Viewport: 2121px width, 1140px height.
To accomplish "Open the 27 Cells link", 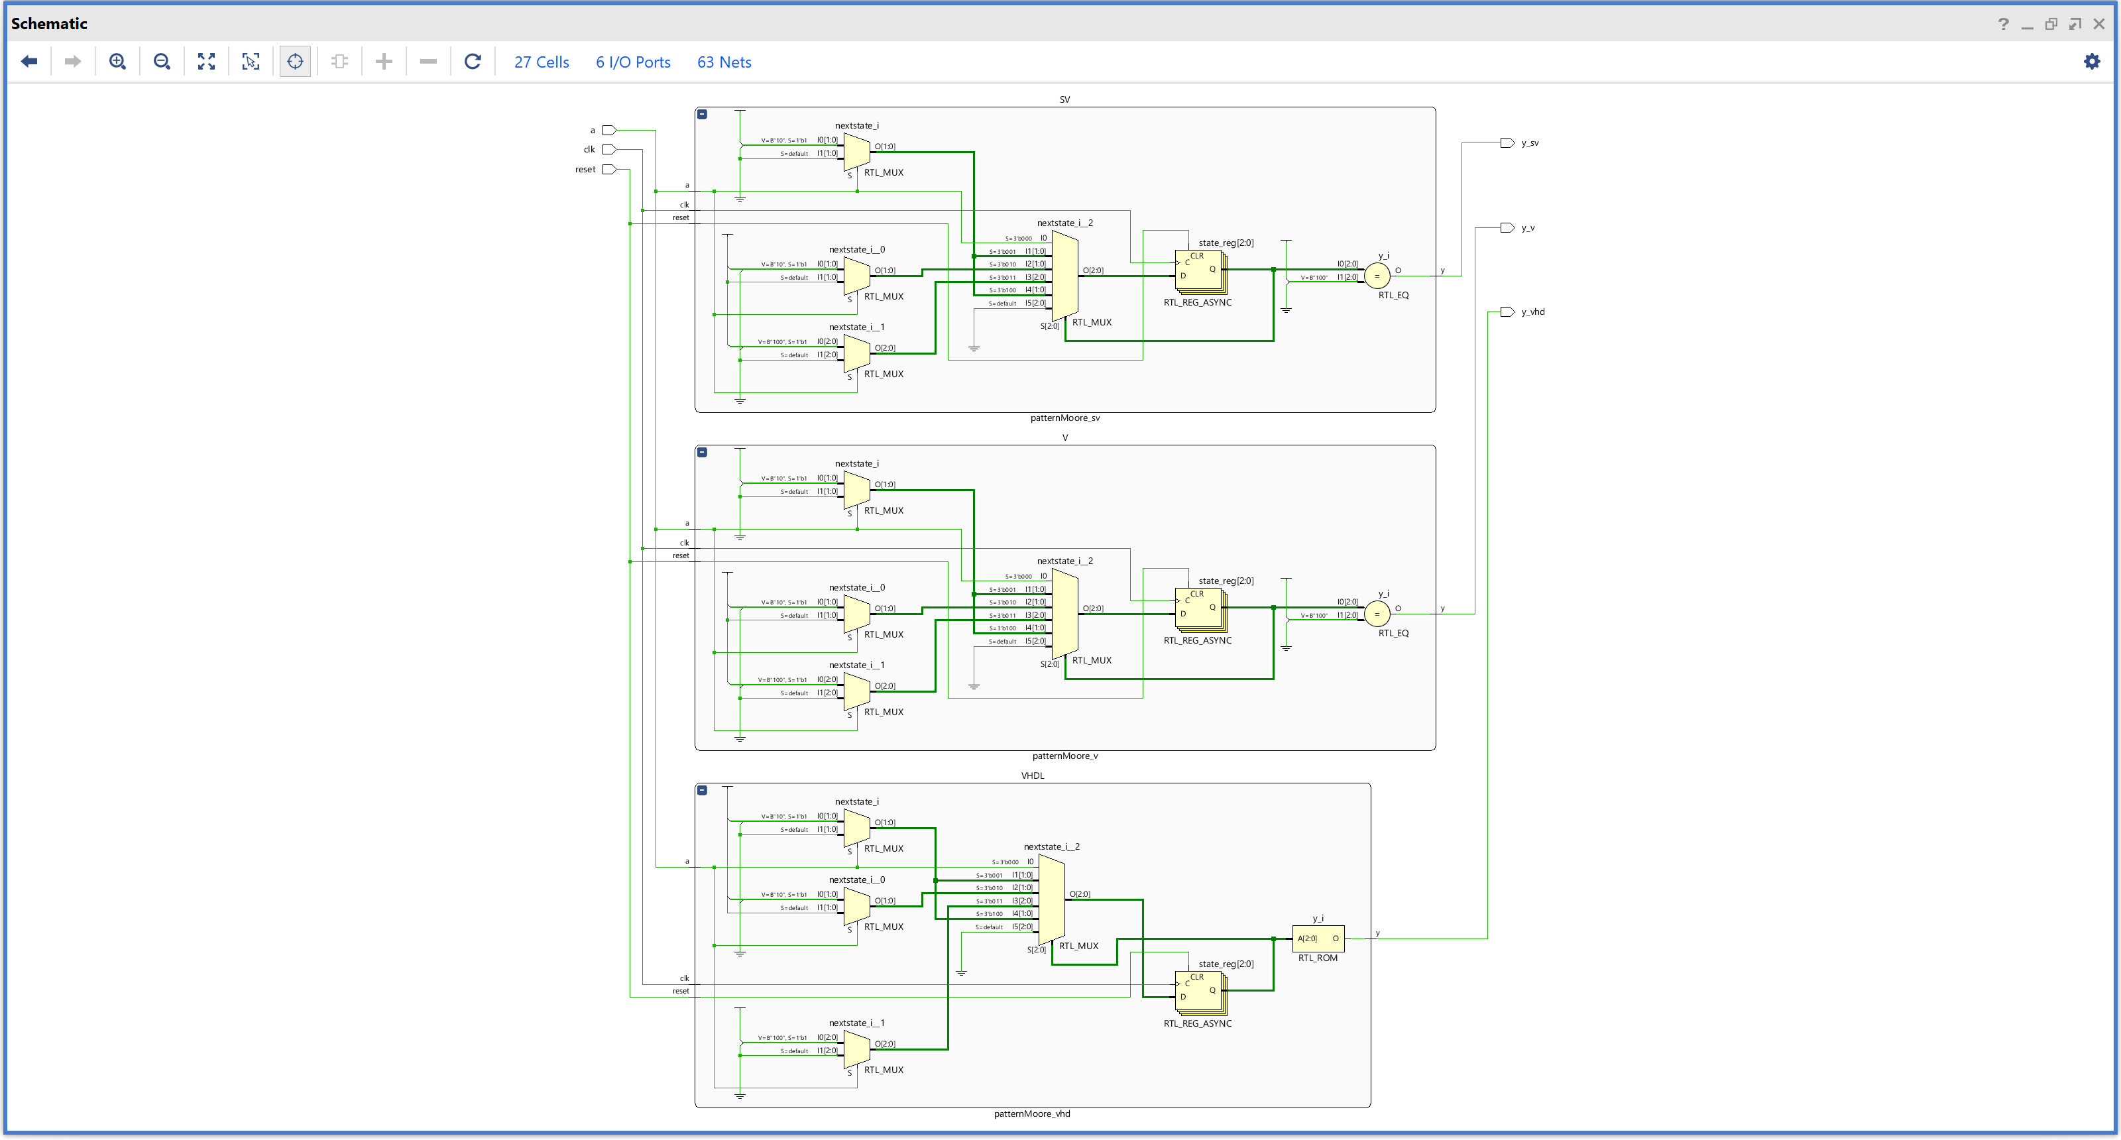I will click(541, 62).
